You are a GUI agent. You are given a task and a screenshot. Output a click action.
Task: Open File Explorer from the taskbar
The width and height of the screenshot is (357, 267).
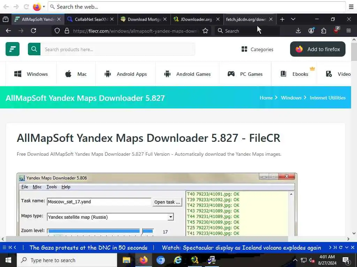pos(126,260)
